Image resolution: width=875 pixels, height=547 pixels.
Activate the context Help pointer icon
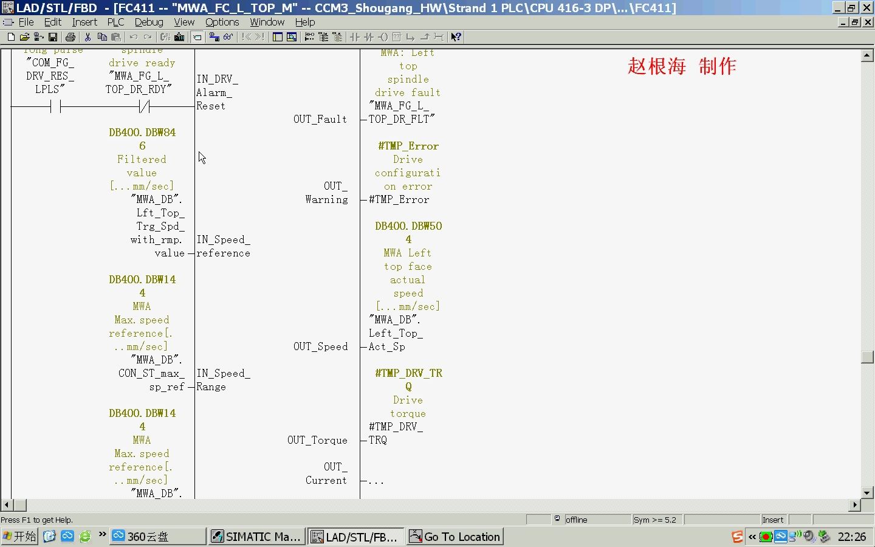click(x=456, y=37)
